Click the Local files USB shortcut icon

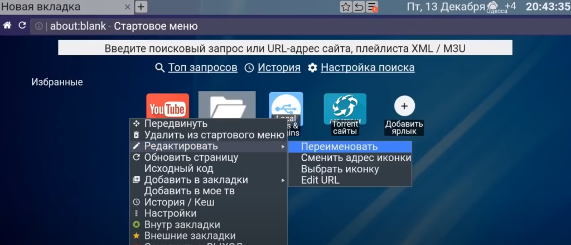[x=286, y=106]
